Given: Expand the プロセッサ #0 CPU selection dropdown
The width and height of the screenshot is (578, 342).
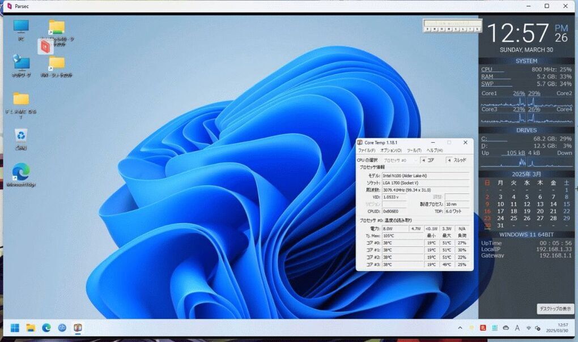Looking at the screenshot, I should coord(400,160).
